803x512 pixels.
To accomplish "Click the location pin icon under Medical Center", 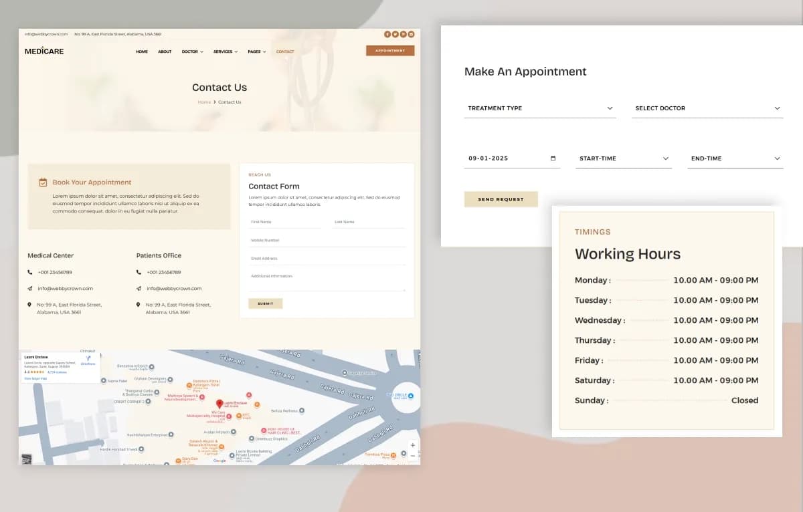I will 29,305.
